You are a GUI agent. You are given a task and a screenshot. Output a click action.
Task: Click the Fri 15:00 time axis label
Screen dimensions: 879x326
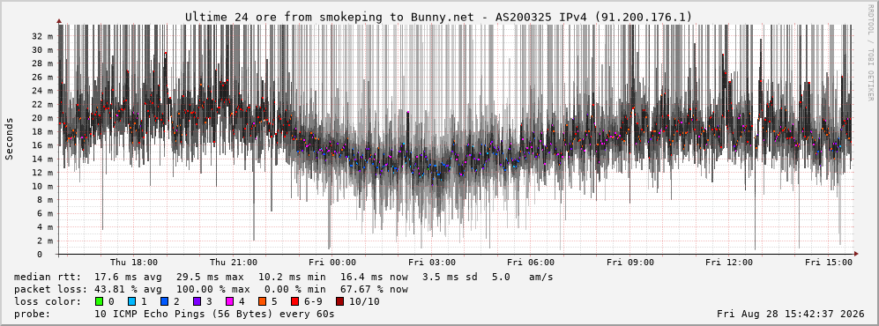[829, 263]
